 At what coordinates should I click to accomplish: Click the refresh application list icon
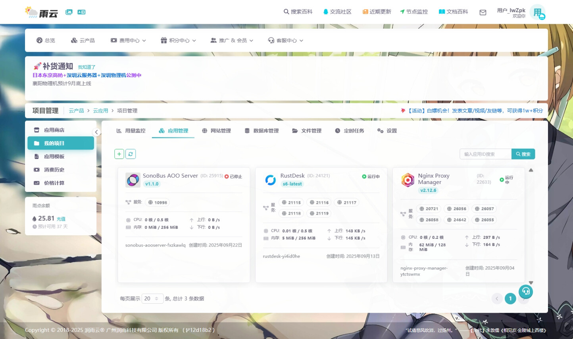point(131,154)
